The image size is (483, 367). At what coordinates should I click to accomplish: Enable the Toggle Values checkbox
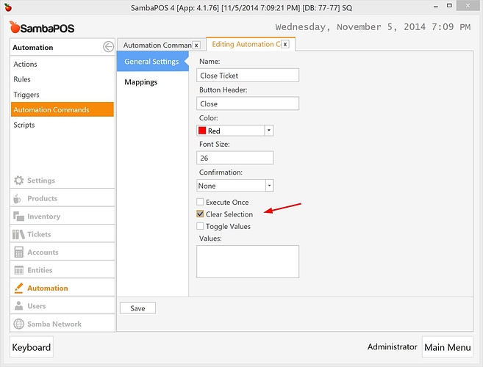click(x=200, y=226)
